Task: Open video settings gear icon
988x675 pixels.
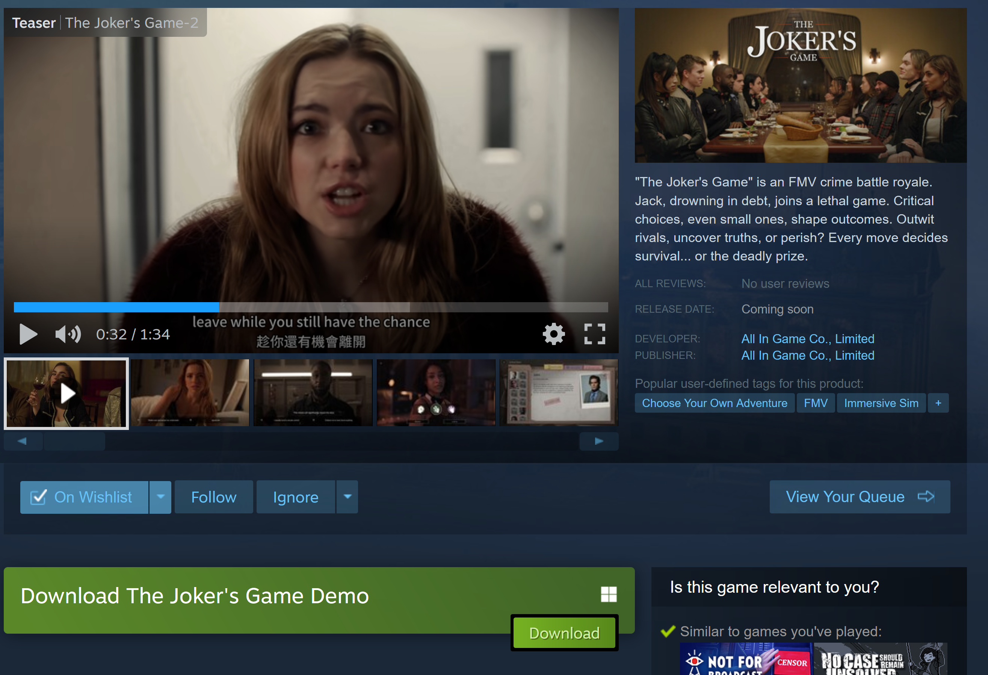Action: pos(553,334)
